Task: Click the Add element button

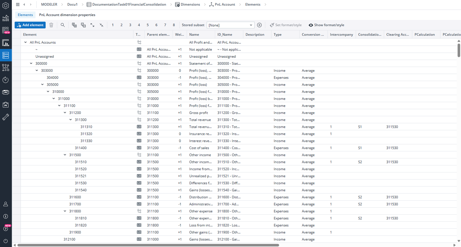Action: click(x=30, y=25)
